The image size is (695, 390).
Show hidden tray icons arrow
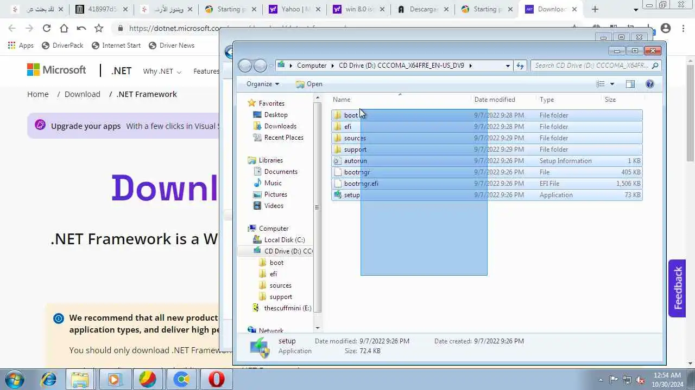(x=601, y=380)
